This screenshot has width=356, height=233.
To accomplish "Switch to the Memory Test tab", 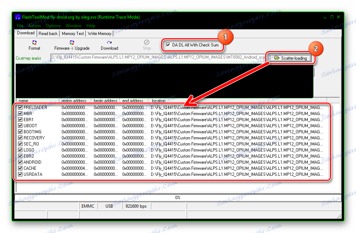I will [x=73, y=34].
